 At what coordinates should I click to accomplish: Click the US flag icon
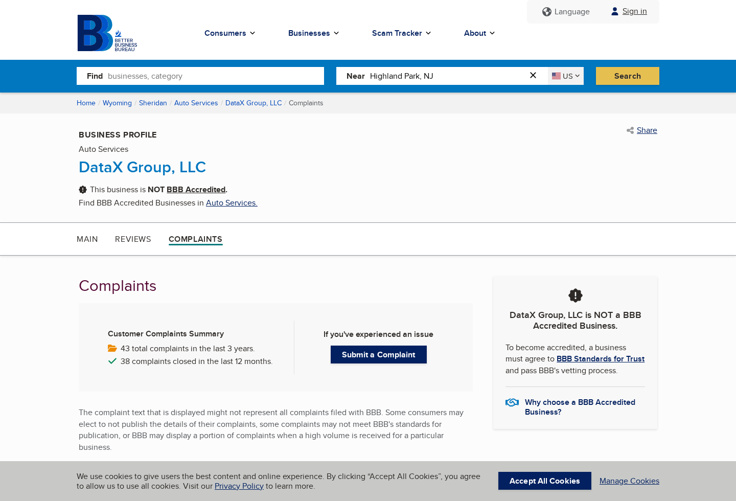(556, 76)
